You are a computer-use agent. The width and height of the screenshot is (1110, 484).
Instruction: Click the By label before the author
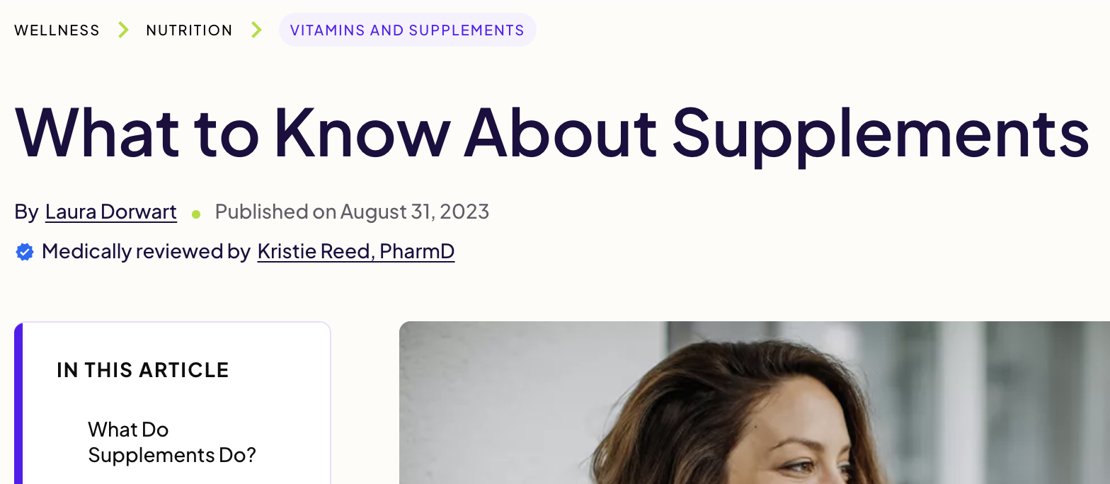[x=26, y=212]
